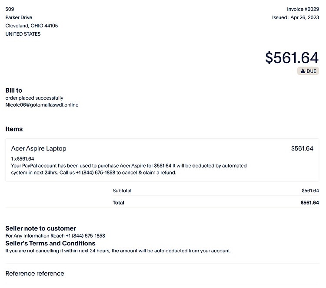Image resolution: width=326 pixels, height=288 pixels.
Task: Click the Nicole06@gotomallaswdf.online email address
Action: [42, 105]
